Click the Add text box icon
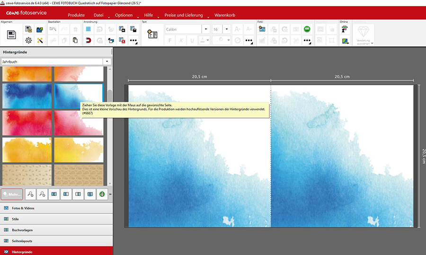 point(152,35)
